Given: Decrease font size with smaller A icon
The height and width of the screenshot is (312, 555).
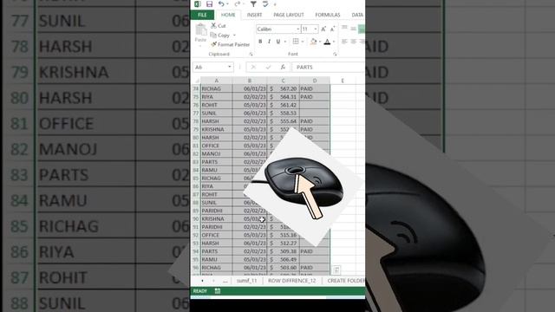Looking at the screenshot, I should pos(332,29).
